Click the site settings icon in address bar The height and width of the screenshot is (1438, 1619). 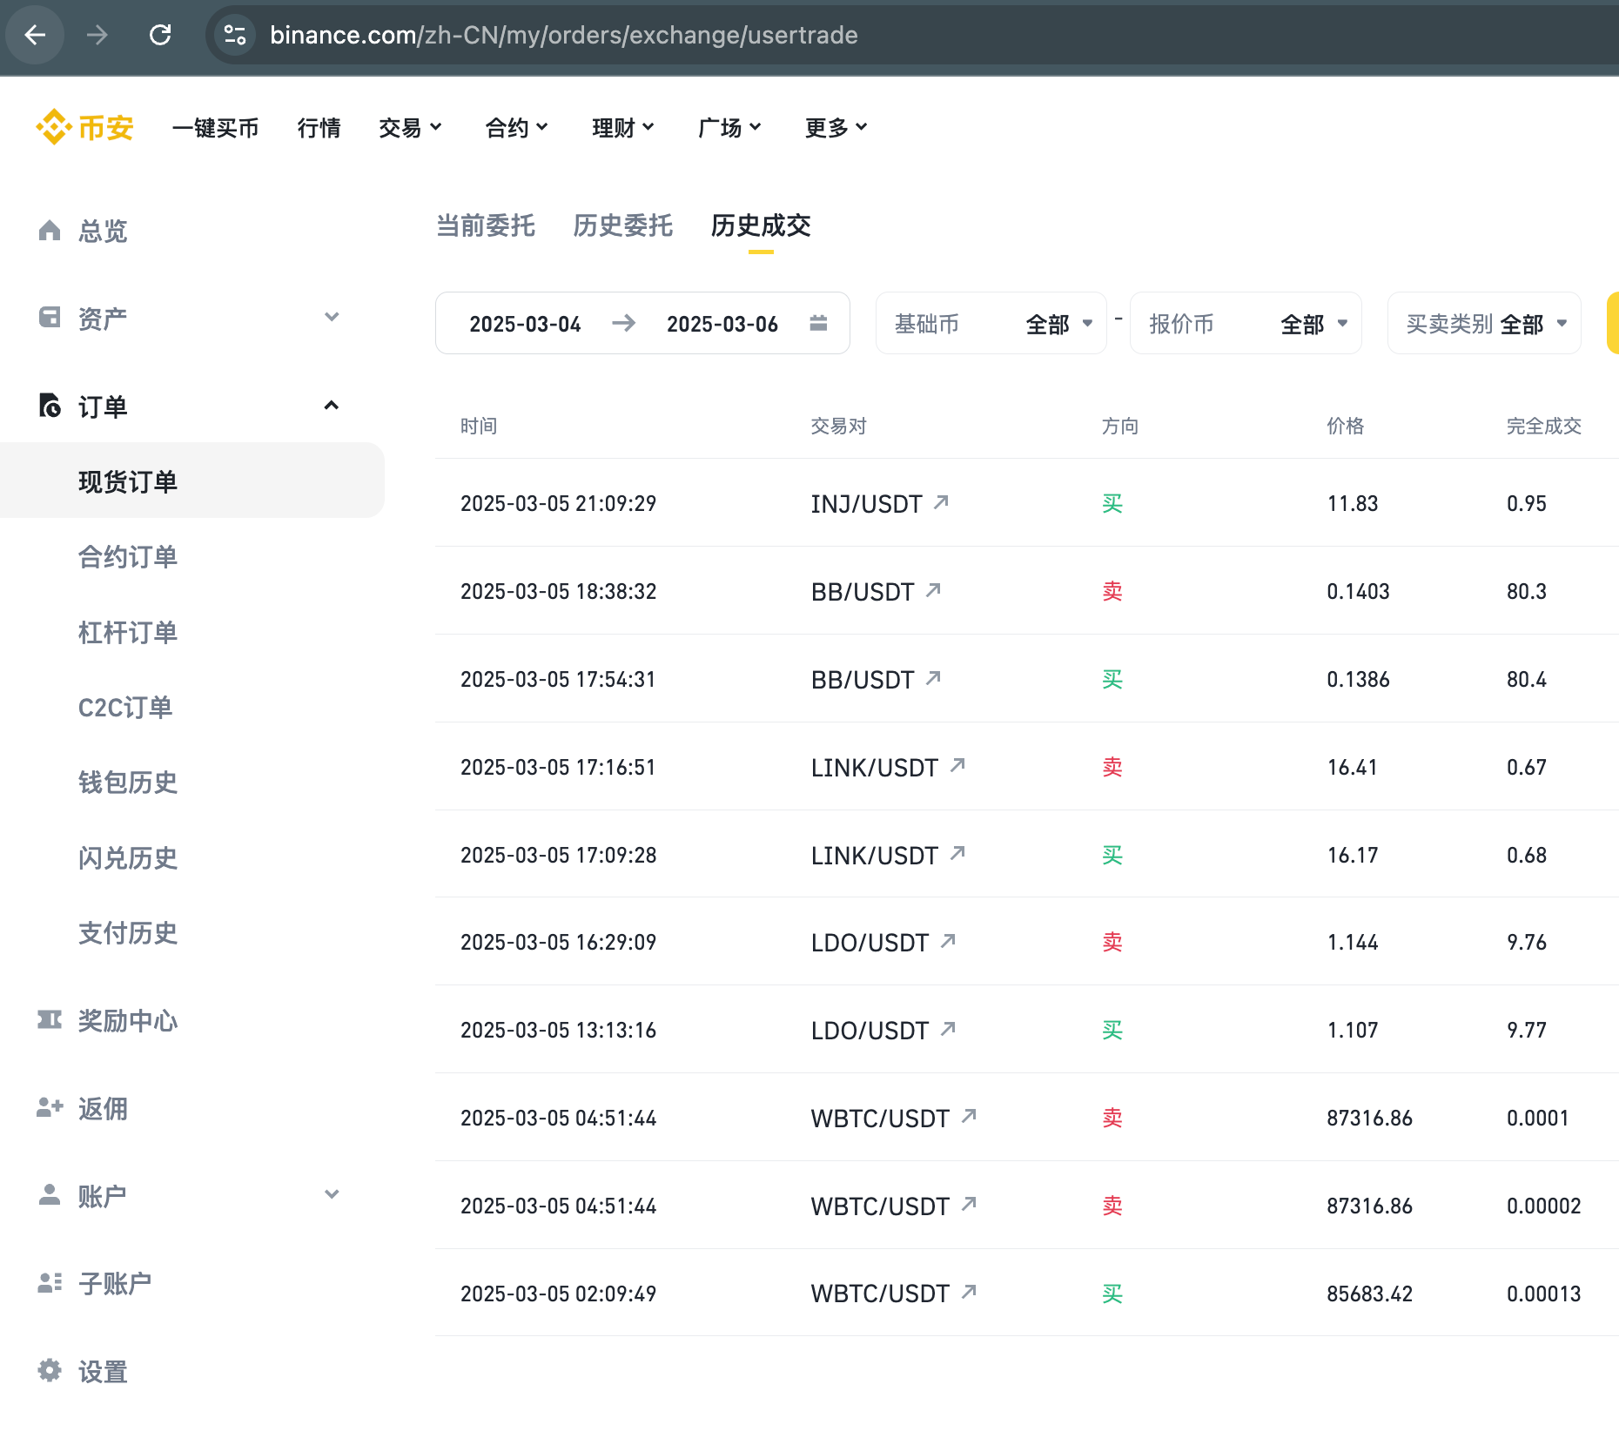pos(235,35)
